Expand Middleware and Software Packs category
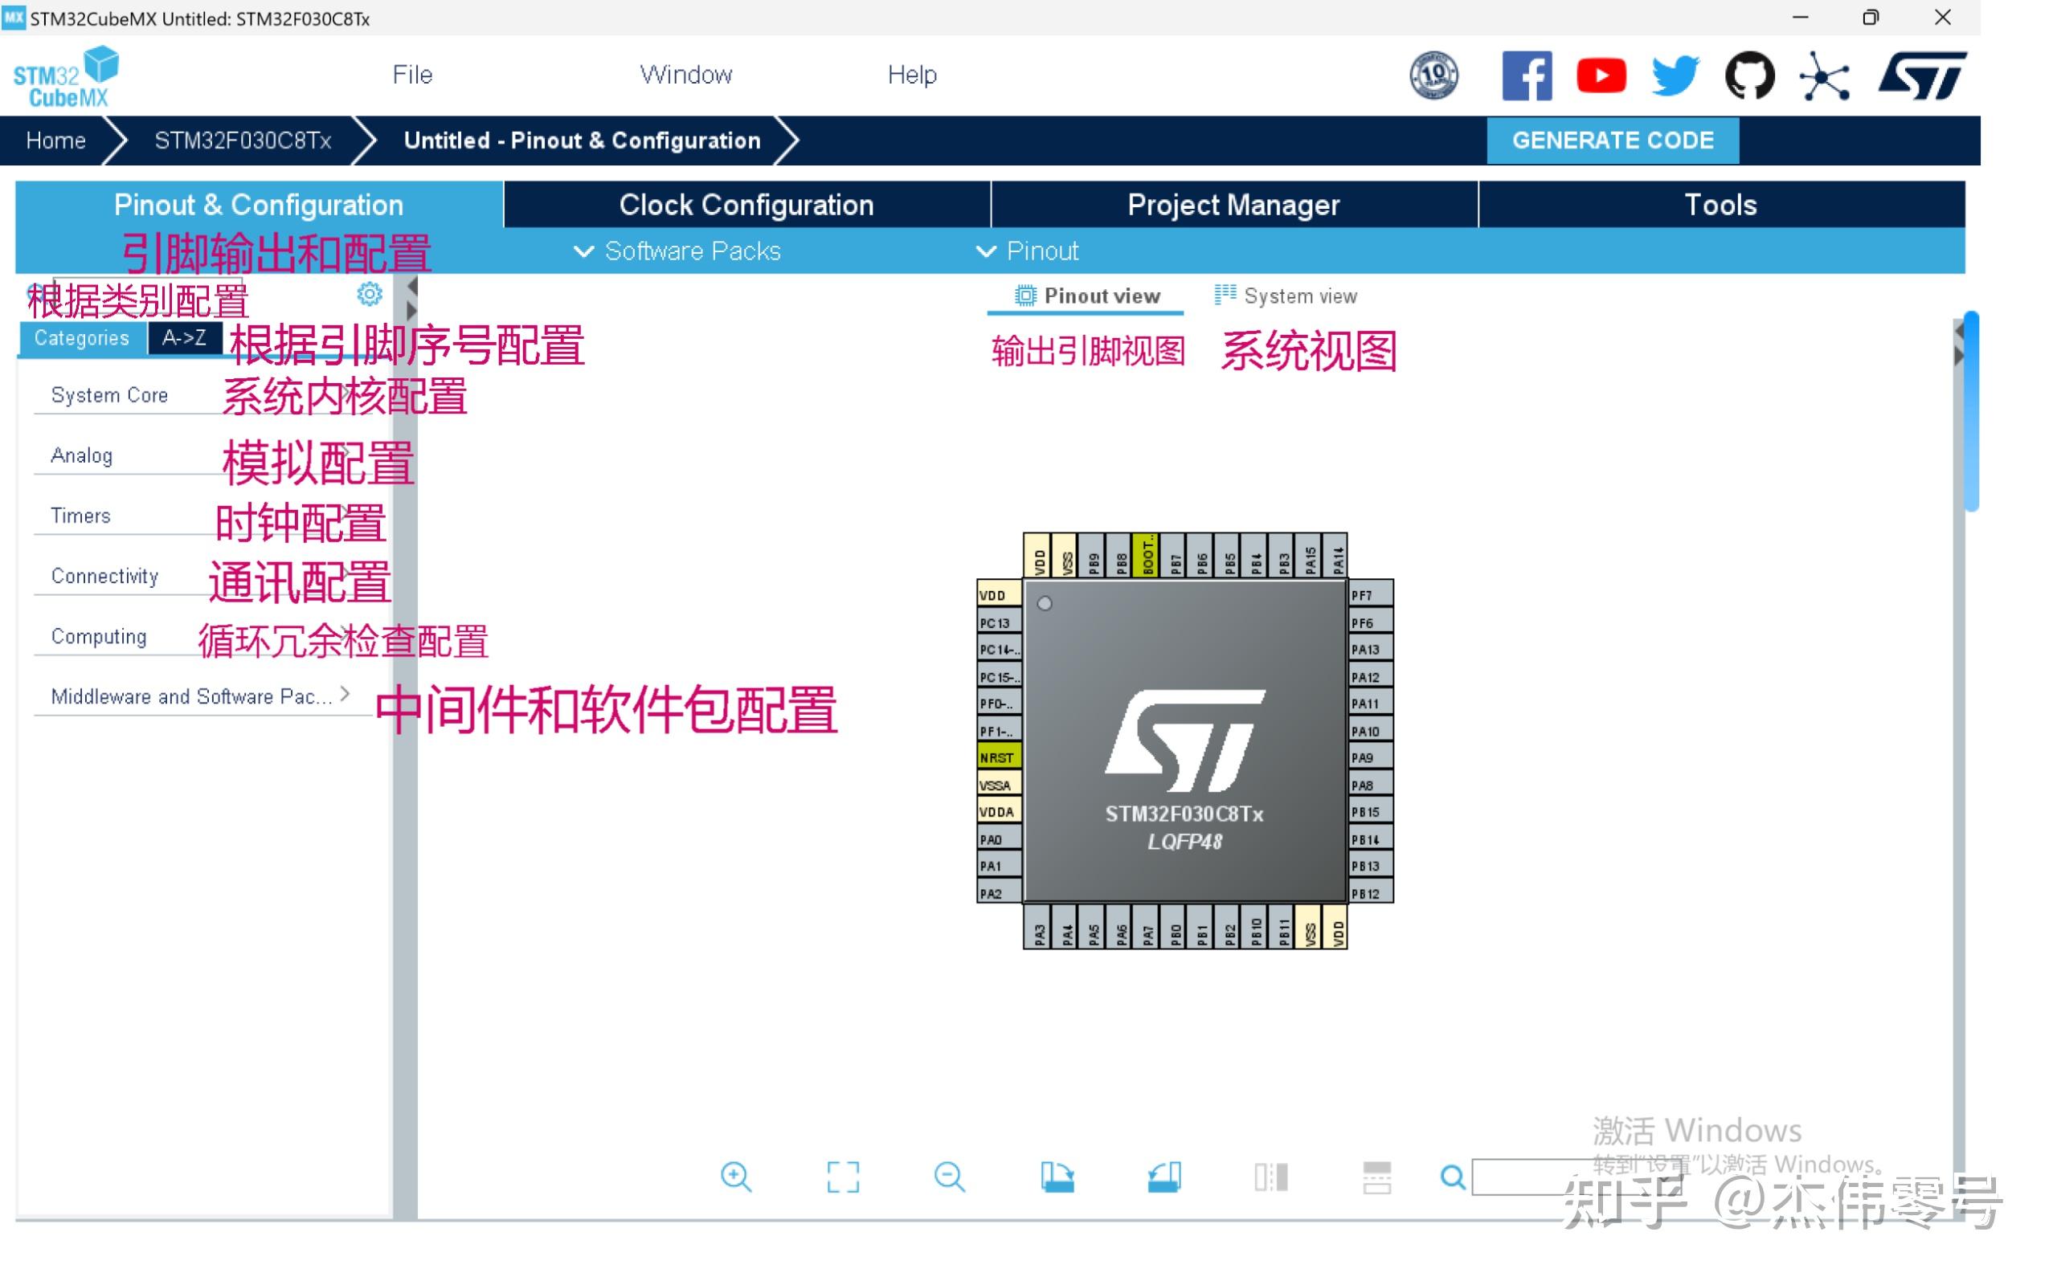This screenshot has width=2057, height=1285. (202, 696)
